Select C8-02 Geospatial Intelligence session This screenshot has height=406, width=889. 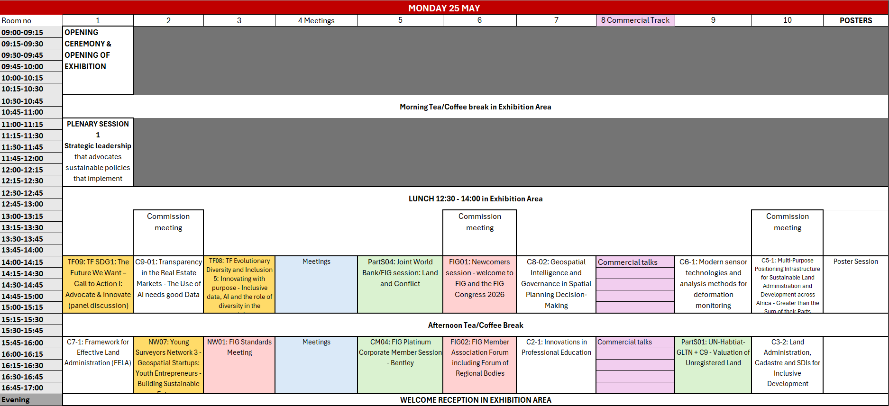coord(556,284)
